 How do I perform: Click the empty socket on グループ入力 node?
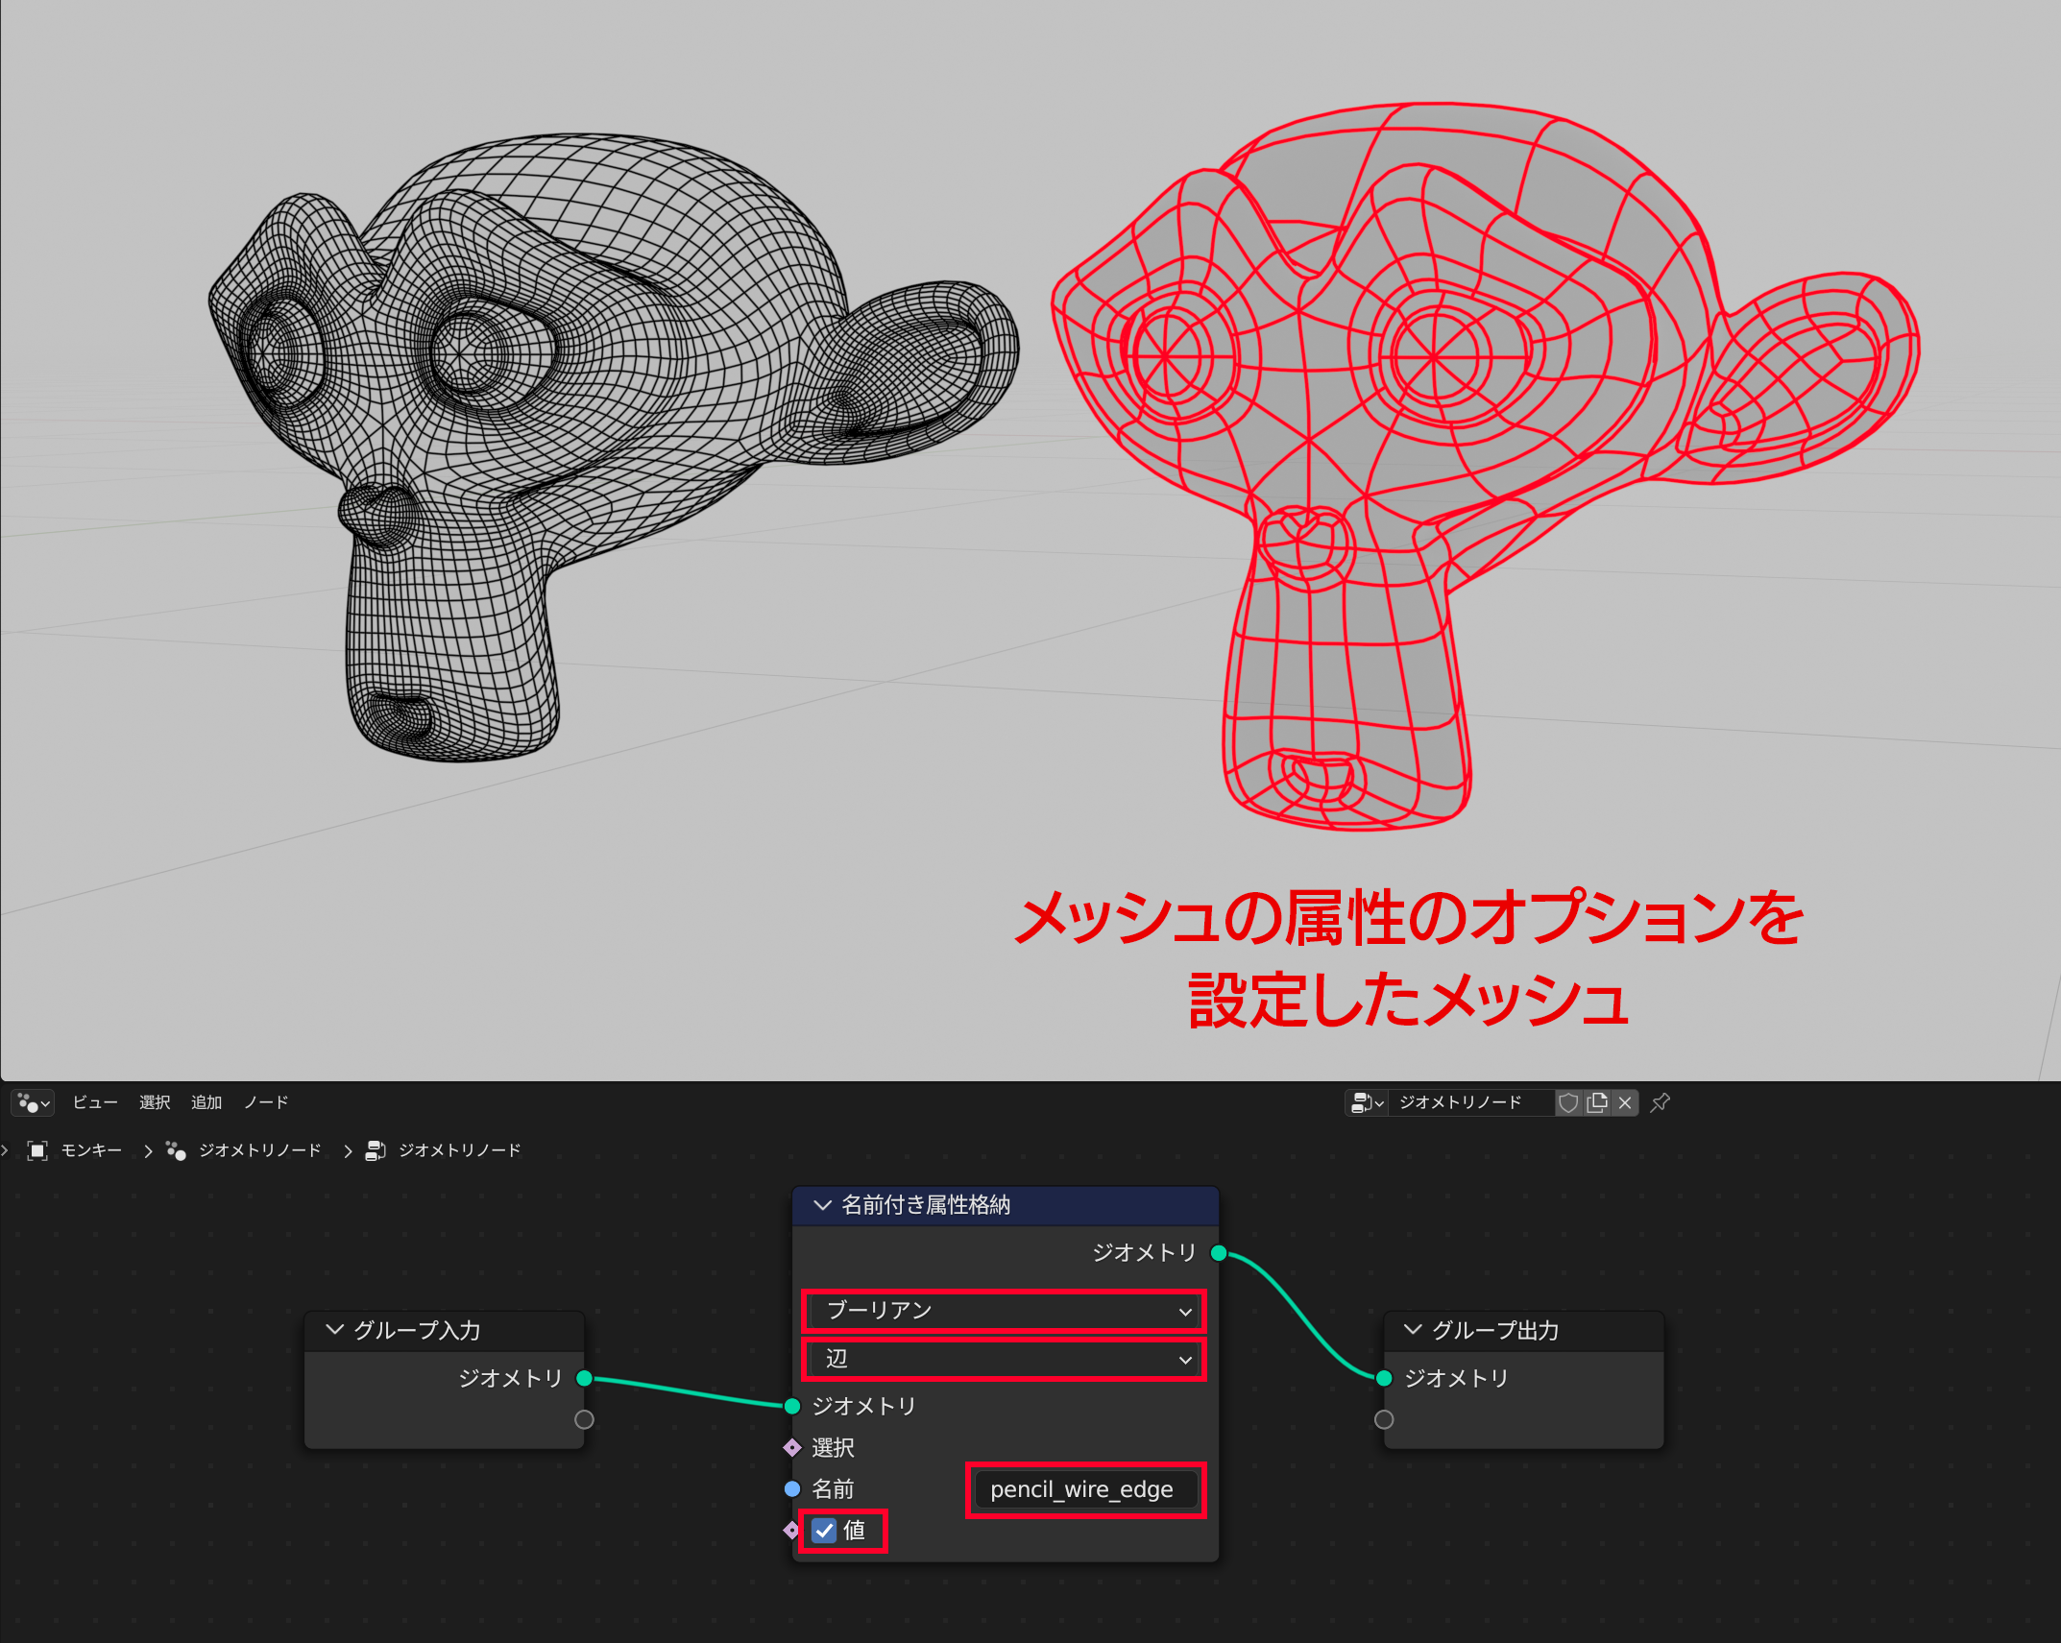click(584, 1419)
